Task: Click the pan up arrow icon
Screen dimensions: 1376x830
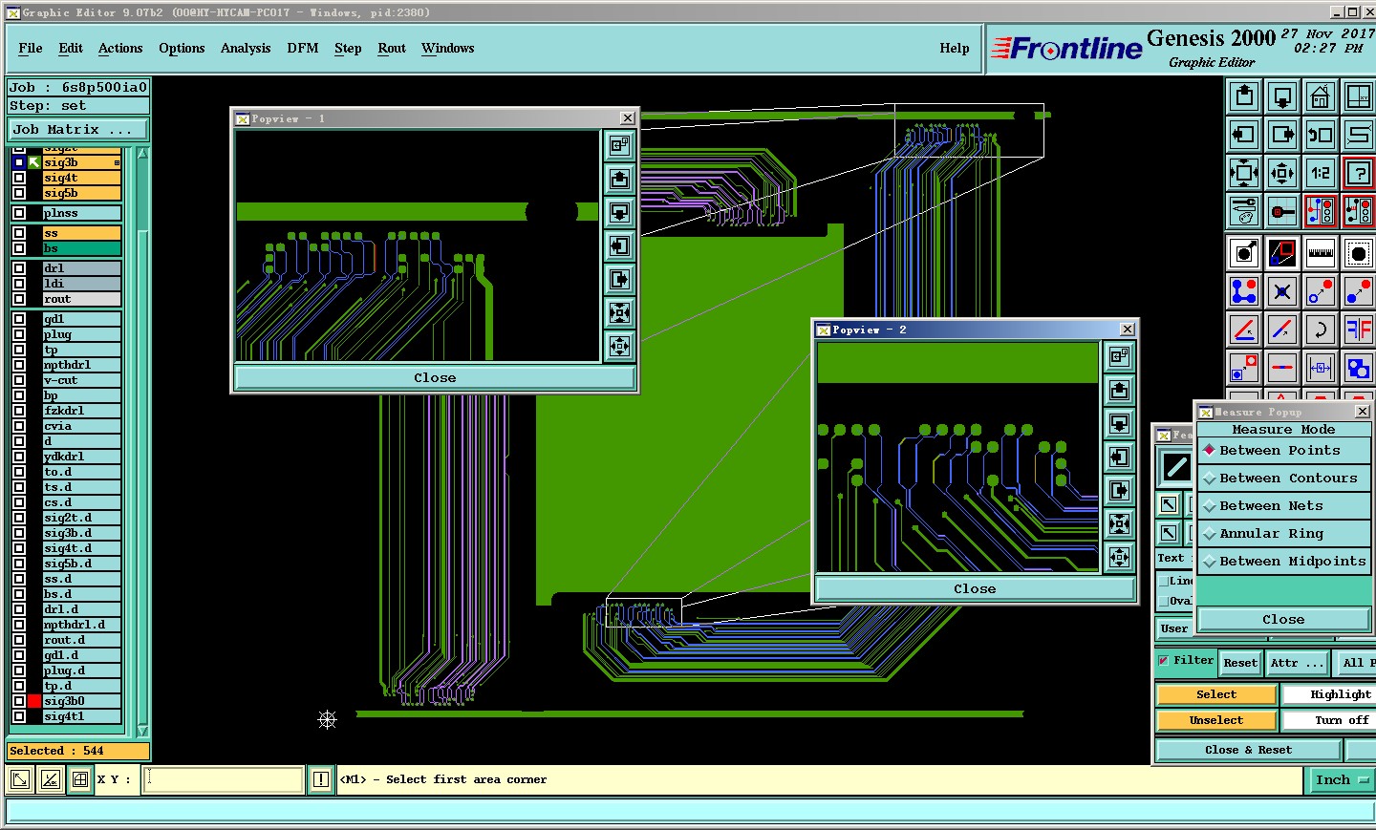Action: [1244, 96]
